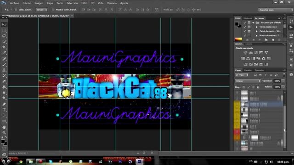Select the Lasso tool
The width and height of the screenshot is (294, 165).
tap(4, 36)
